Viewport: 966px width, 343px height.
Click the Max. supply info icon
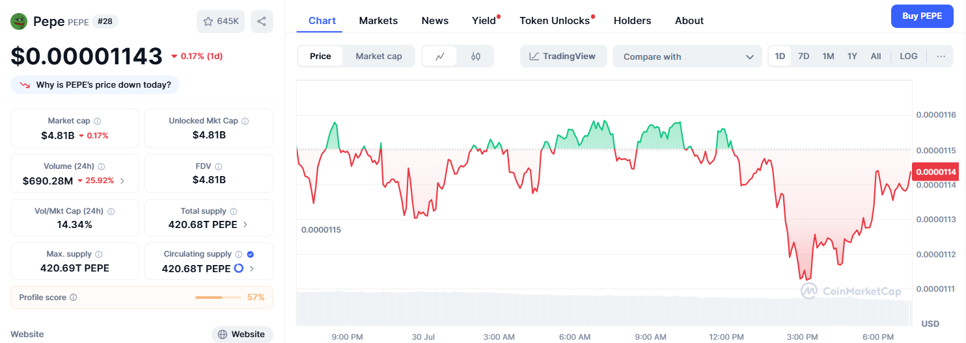(x=99, y=254)
